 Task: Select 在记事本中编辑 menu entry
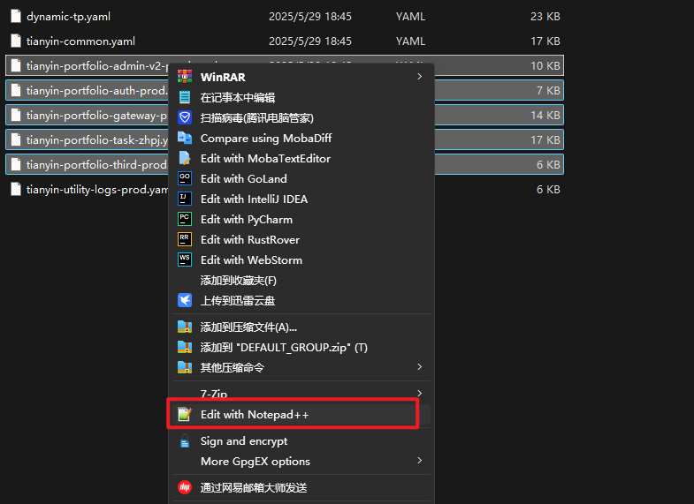tap(237, 97)
